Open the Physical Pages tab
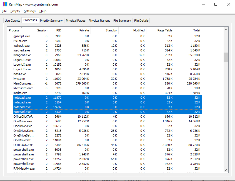The image size is (235, 181). 76,21
